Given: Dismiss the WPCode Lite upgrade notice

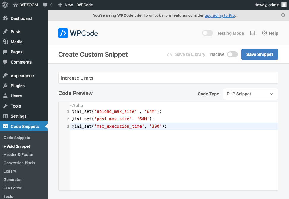Looking at the screenshot, I should coord(283,15).
